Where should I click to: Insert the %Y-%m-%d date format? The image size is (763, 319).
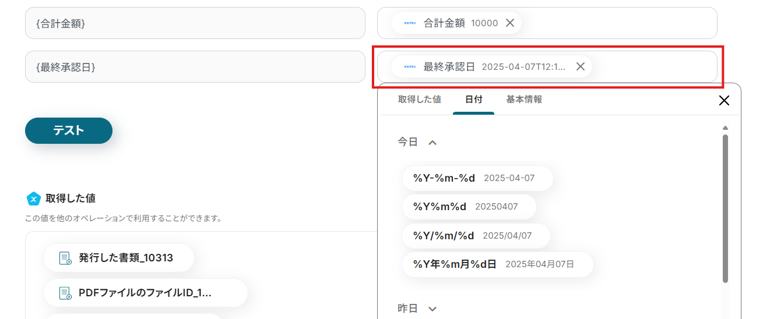(x=477, y=178)
